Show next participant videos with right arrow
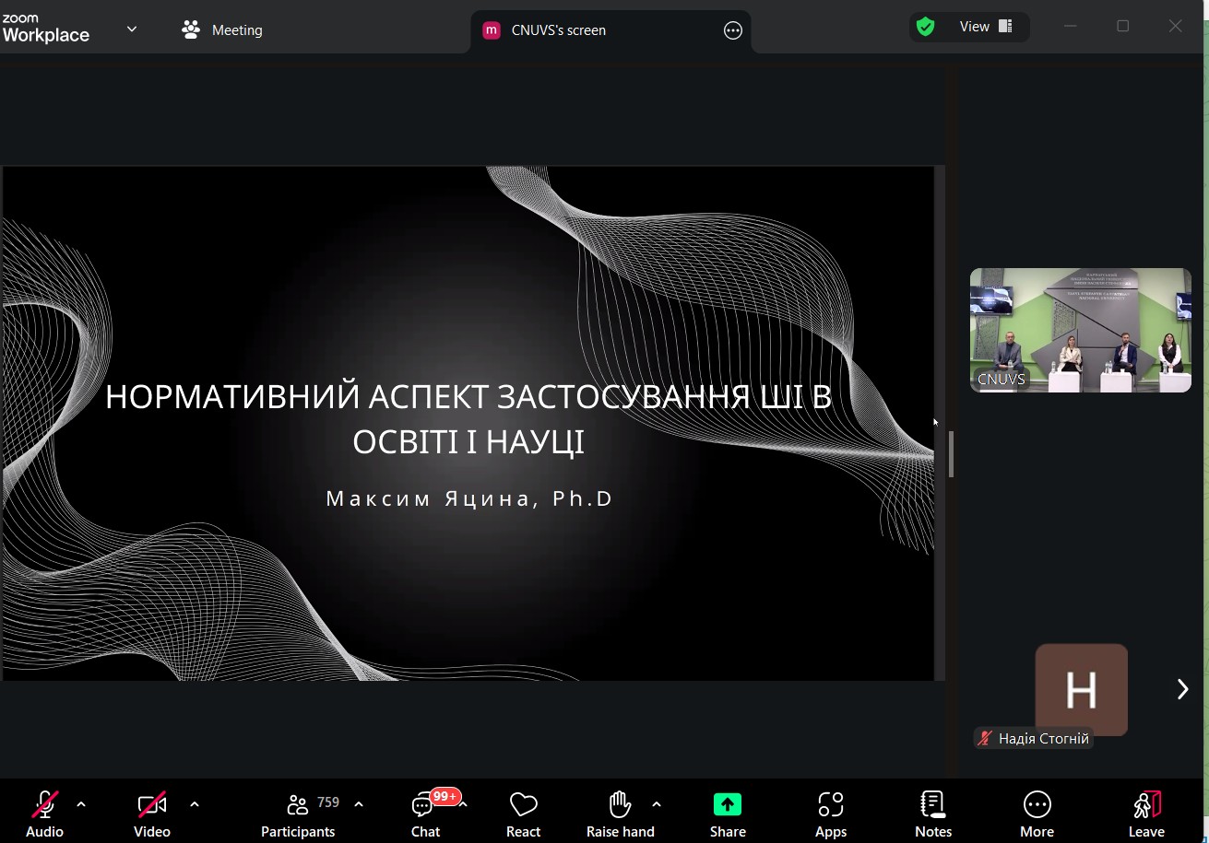Viewport: 1209px width, 843px height. pyautogui.click(x=1181, y=688)
